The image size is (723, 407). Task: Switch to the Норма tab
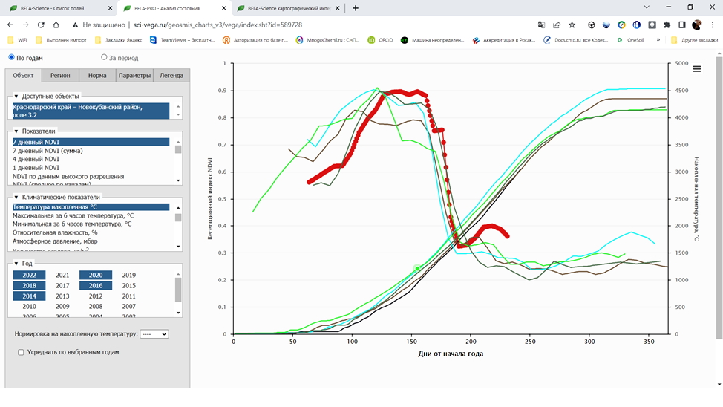point(97,75)
